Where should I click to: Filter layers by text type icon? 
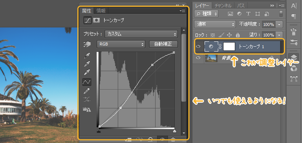[248, 14]
